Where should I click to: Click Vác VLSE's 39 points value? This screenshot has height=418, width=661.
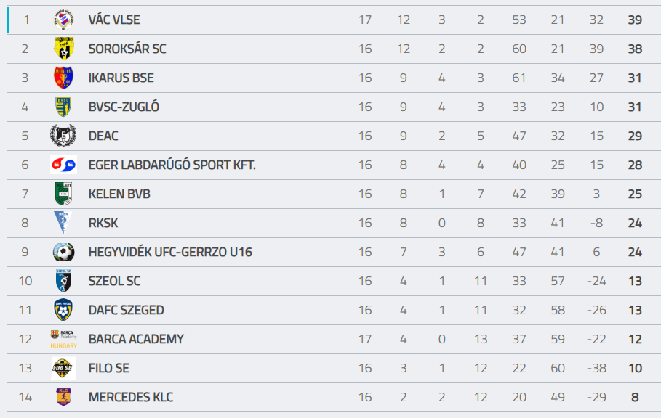[635, 20]
